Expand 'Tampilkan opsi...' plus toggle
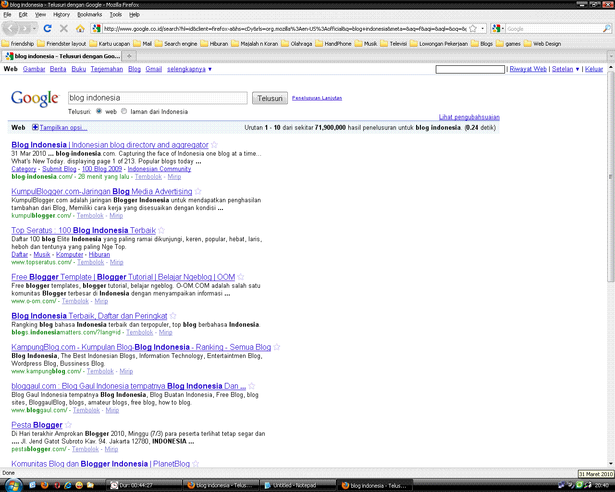Viewport: 615px width, 492px height. pos(35,127)
